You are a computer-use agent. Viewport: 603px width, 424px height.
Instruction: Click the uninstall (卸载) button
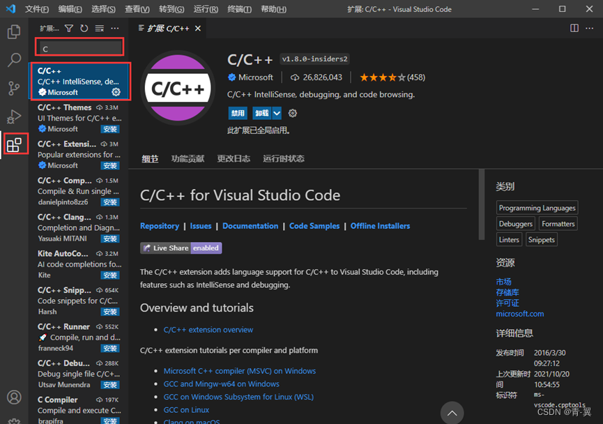262,113
